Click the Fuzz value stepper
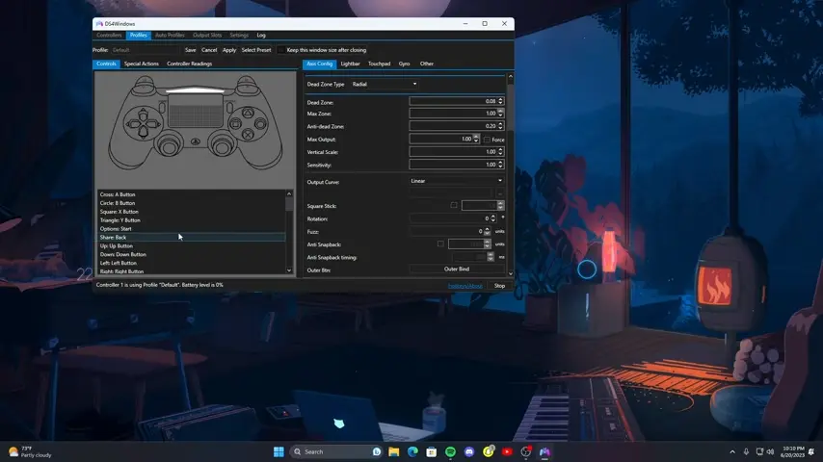The height and width of the screenshot is (462, 823). click(x=487, y=231)
